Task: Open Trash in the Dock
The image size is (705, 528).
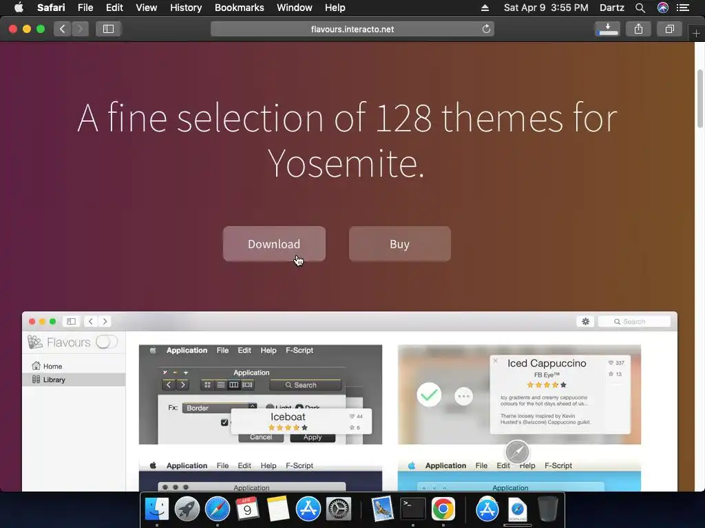Action: [x=547, y=509]
